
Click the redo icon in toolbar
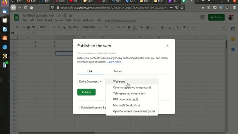[x=23, y=27]
